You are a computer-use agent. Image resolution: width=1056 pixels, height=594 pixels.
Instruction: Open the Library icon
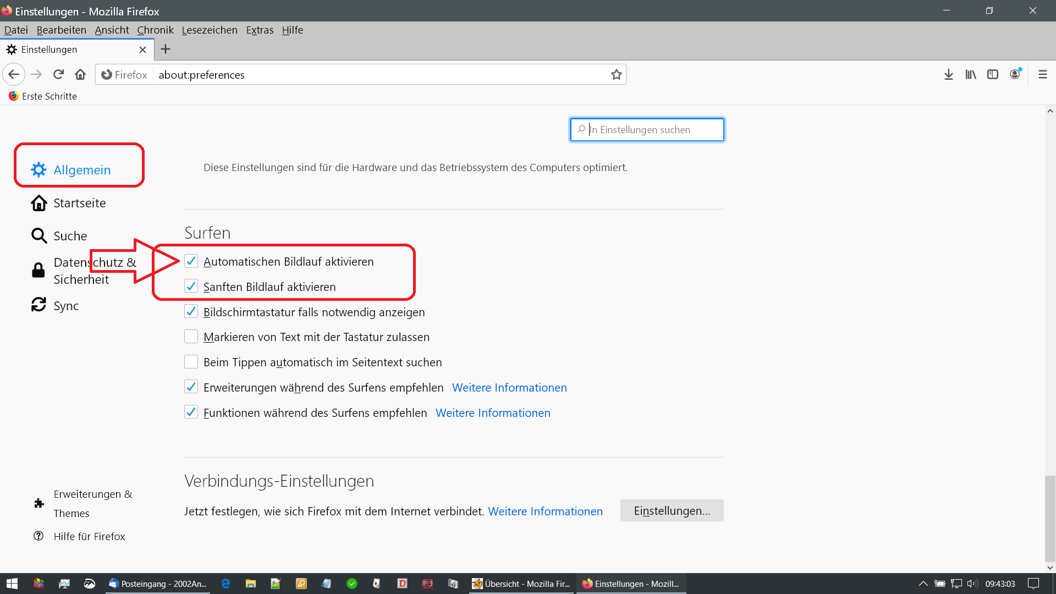pos(970,74)
